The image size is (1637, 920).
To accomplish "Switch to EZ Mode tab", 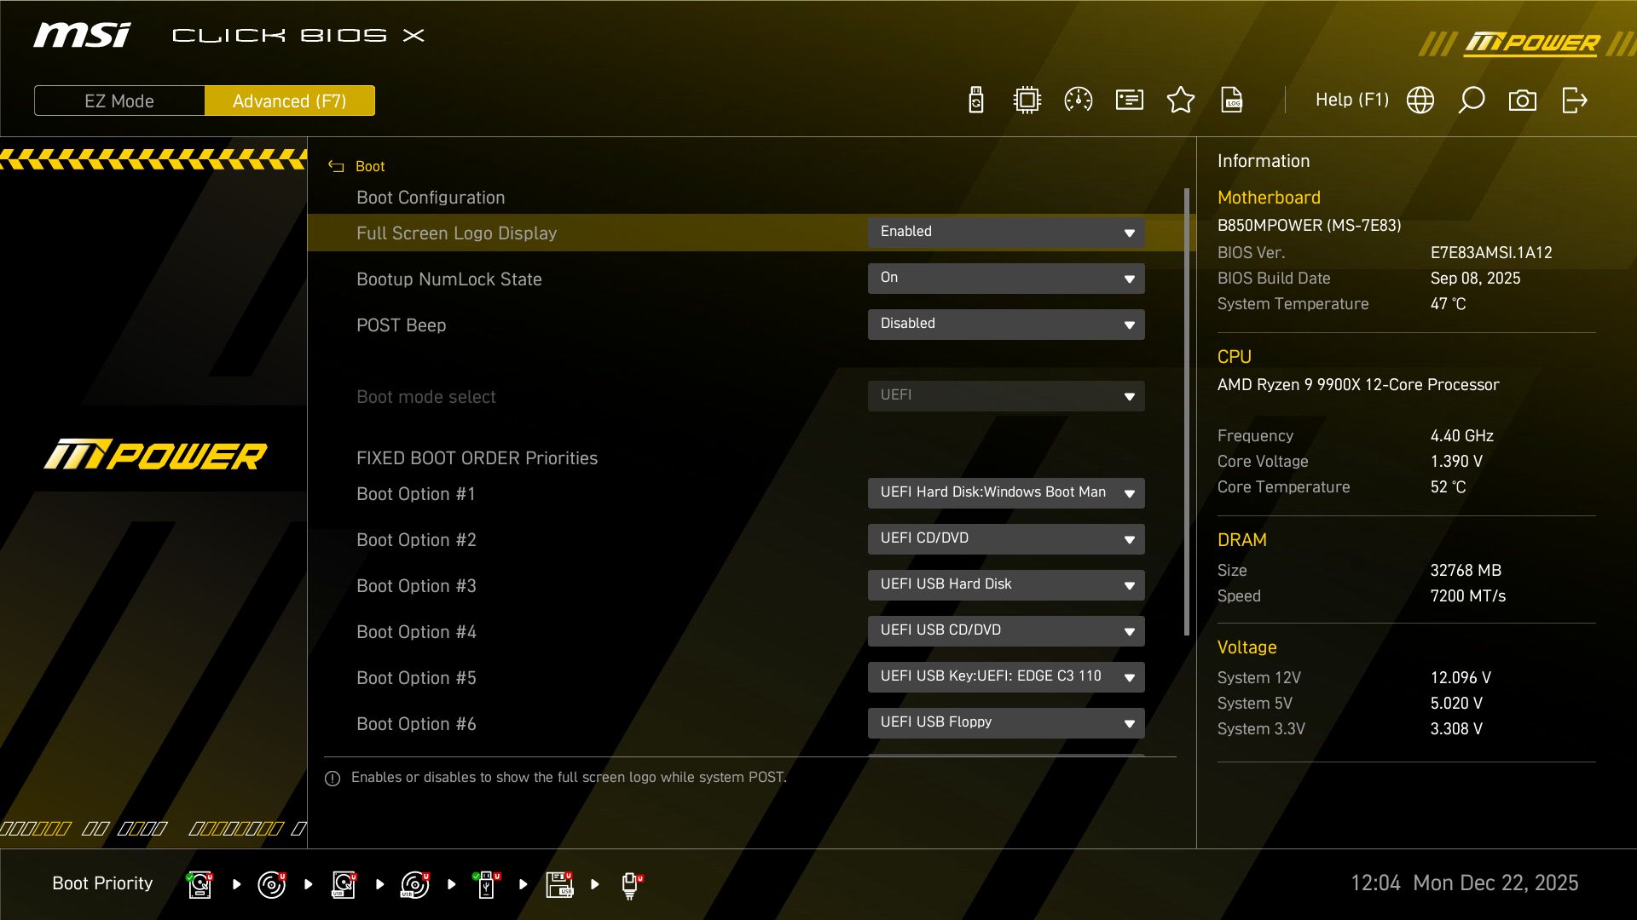I will tap(119, 100).
